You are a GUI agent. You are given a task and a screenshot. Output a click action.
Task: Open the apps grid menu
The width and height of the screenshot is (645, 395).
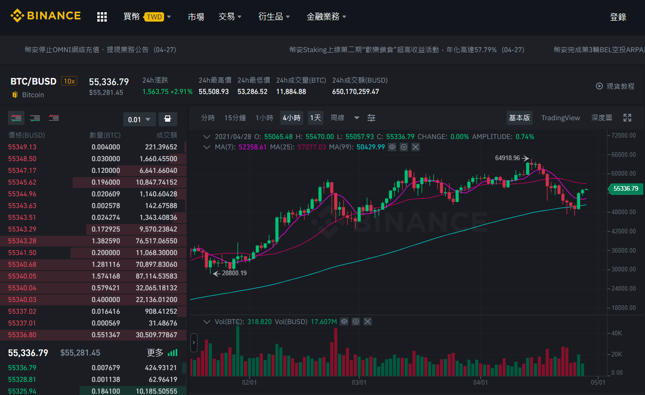[x=102, y=17]
